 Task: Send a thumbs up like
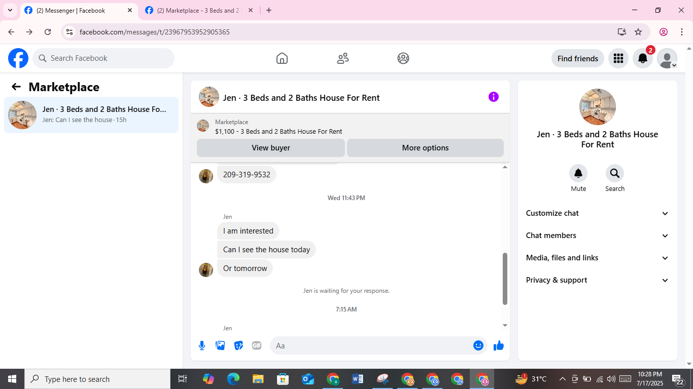tap(499, 345)
